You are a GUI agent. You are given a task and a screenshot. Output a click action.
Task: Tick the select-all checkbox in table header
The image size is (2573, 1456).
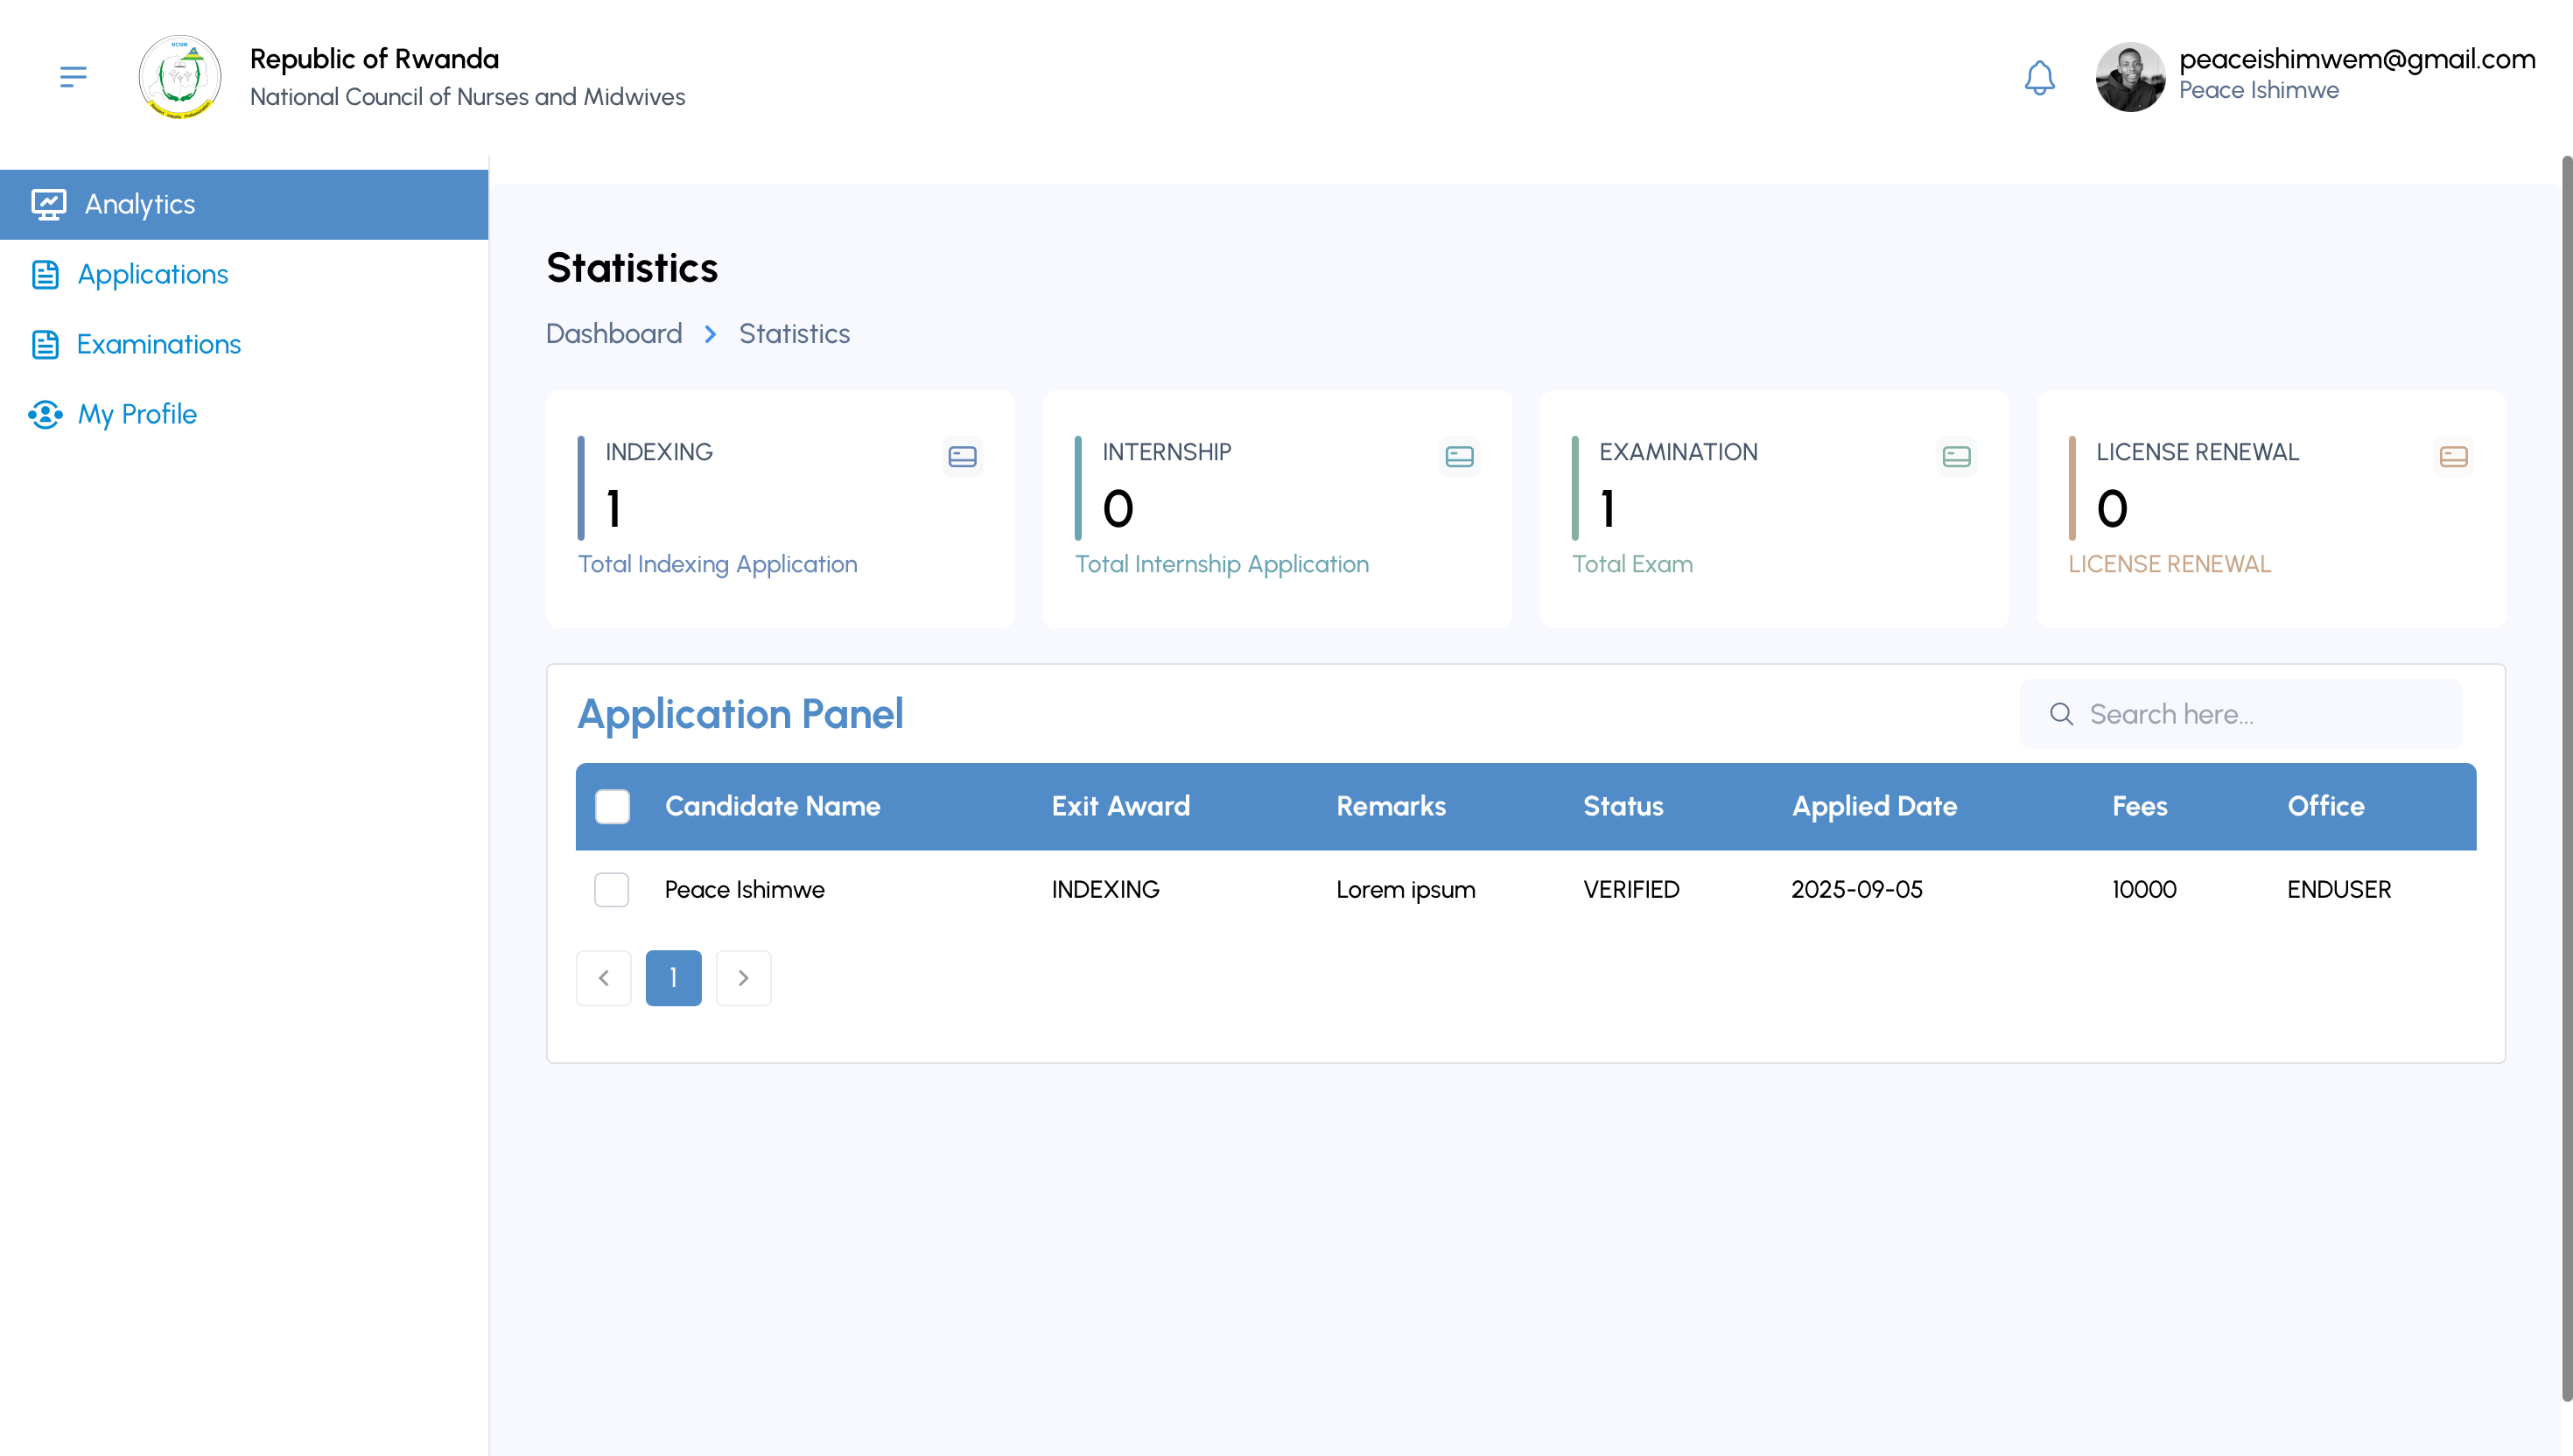point(612,806)
